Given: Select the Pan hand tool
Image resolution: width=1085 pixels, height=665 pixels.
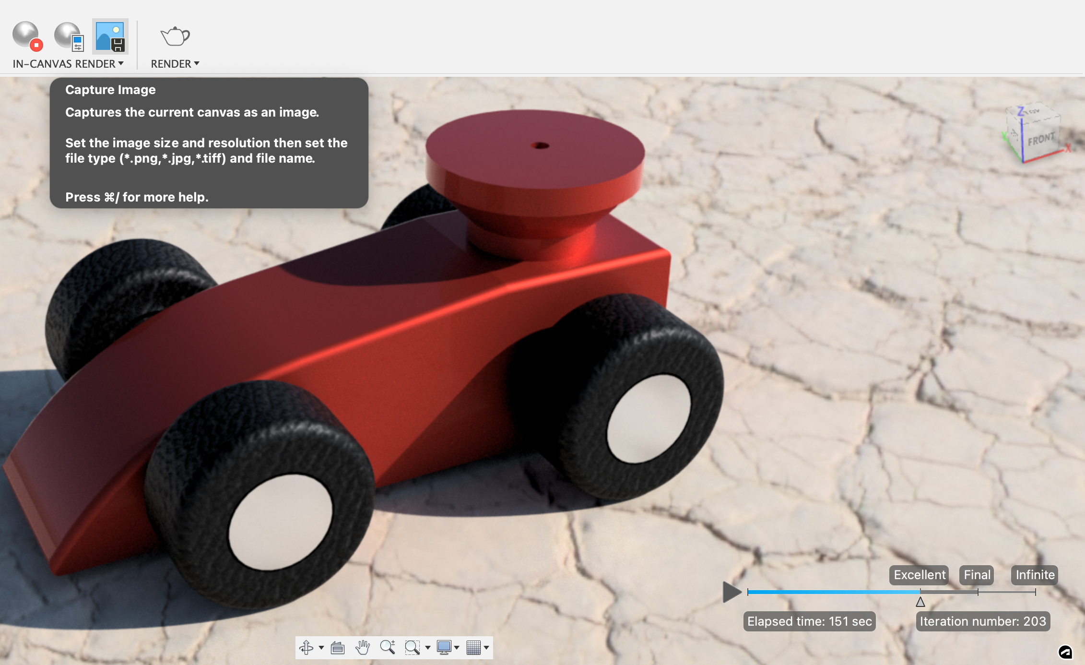Looking at the screenshot, I should click(x=363, y=648).
